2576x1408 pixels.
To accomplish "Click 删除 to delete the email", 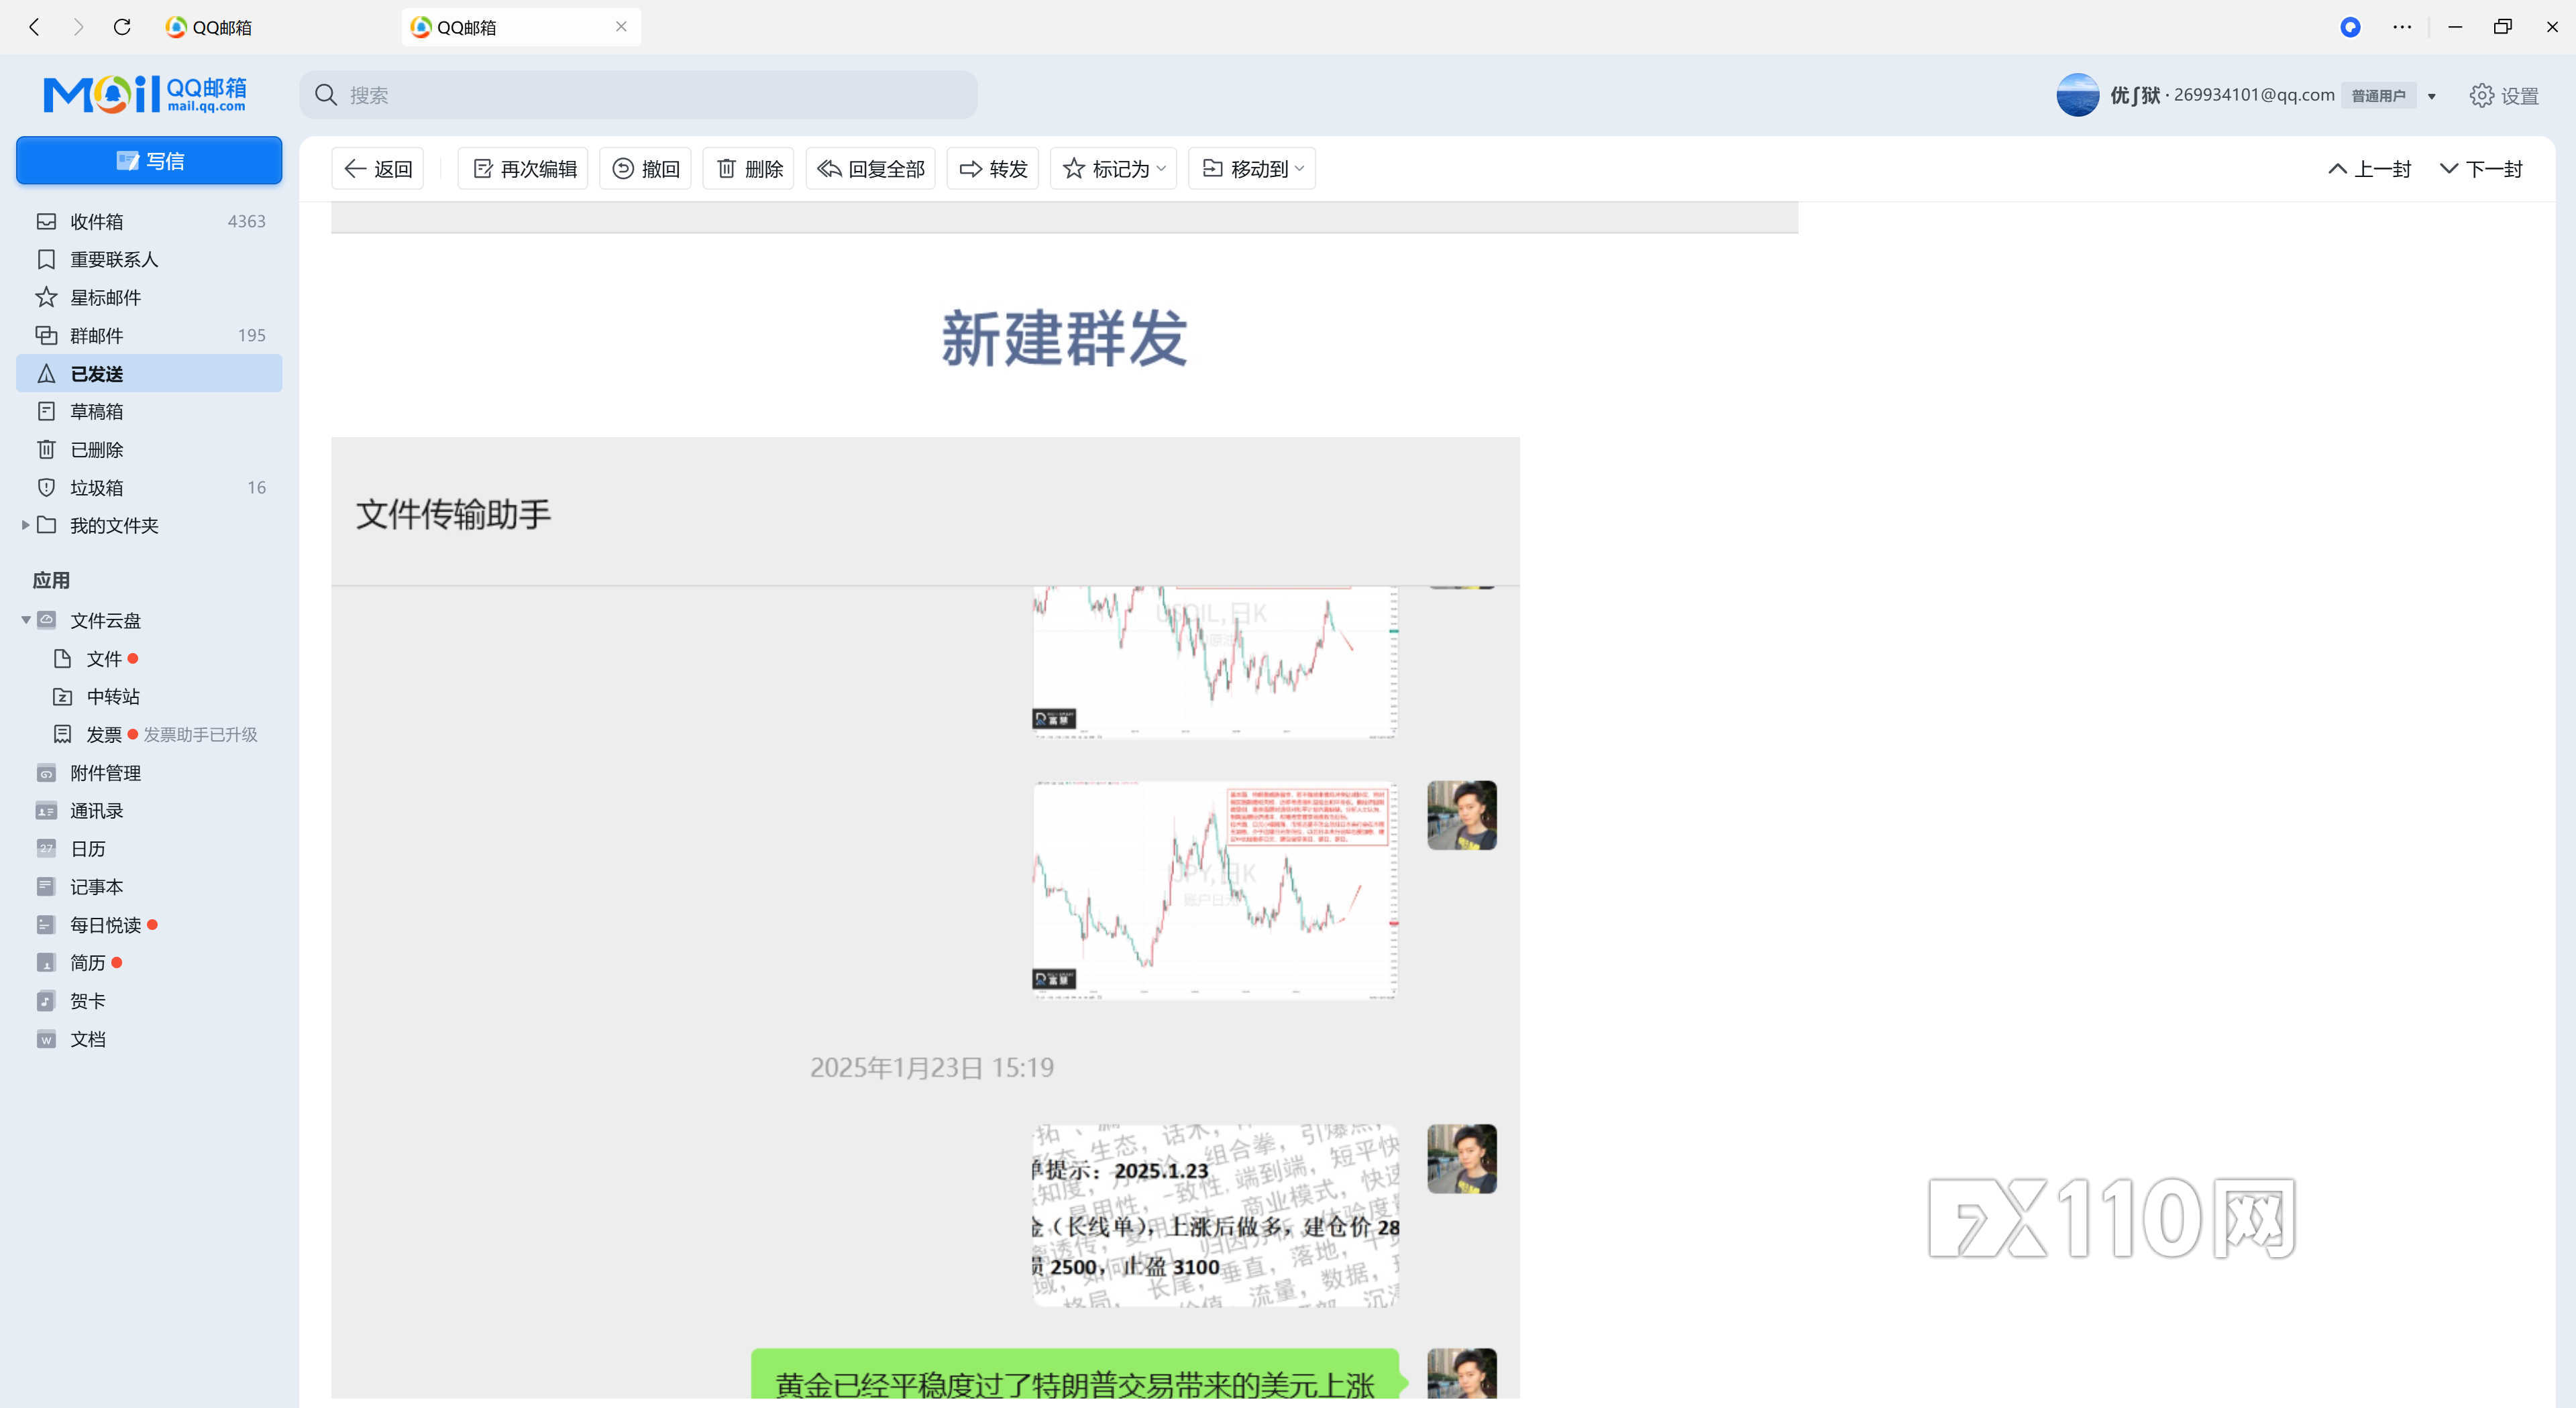I will click(749, 169).
